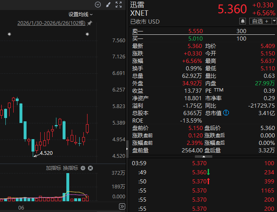Click the ROE value -13.59%

pyautogui.click(x=191, y=120)
